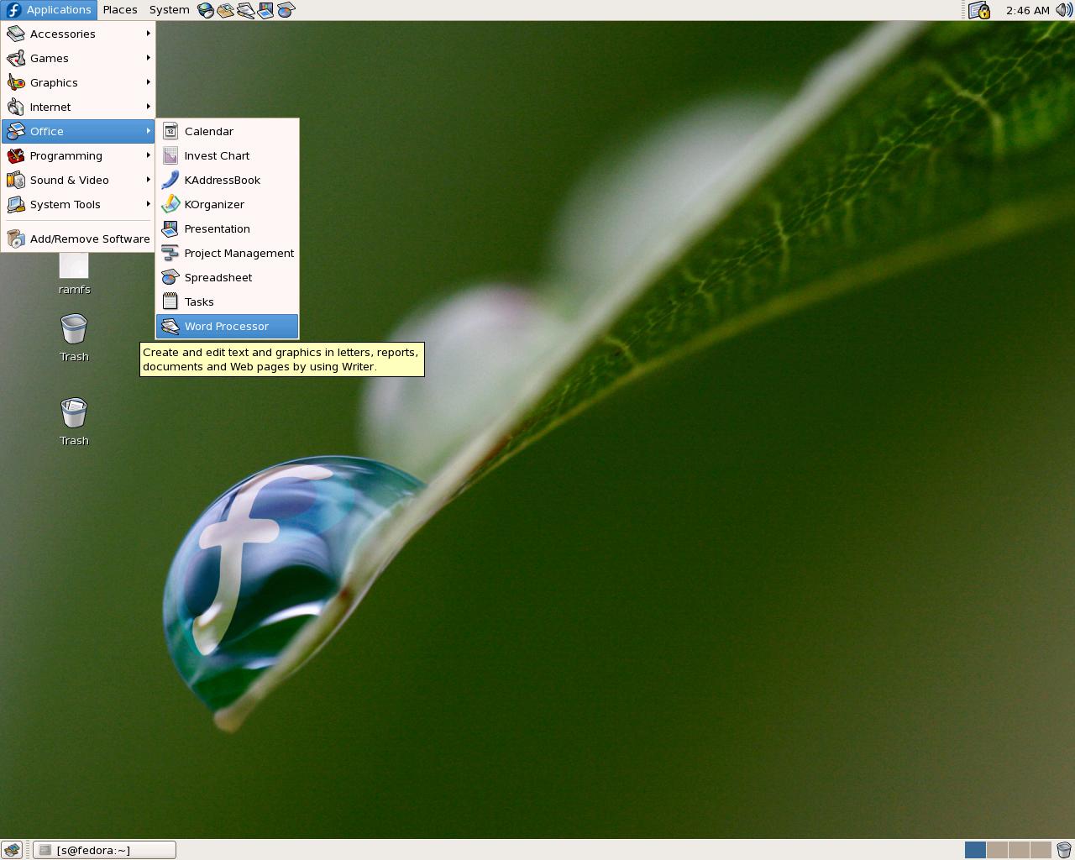Click the Calc pie chart launcher in top panel
Image resolution: width=1075 pixels, height=860 pixels.
coord(286,10)
